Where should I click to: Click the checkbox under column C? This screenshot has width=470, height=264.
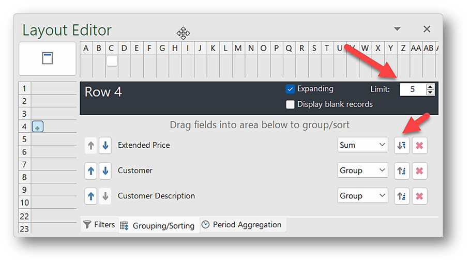click(112, 61)
